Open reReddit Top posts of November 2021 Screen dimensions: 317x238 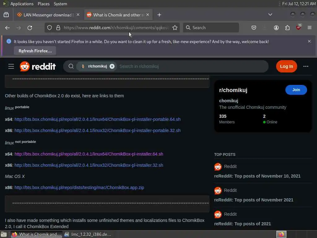click(x=254, y=200)
